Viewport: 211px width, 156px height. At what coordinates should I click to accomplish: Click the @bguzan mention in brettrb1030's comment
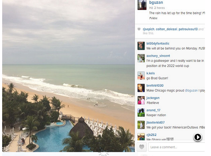[x=191, y=91]
